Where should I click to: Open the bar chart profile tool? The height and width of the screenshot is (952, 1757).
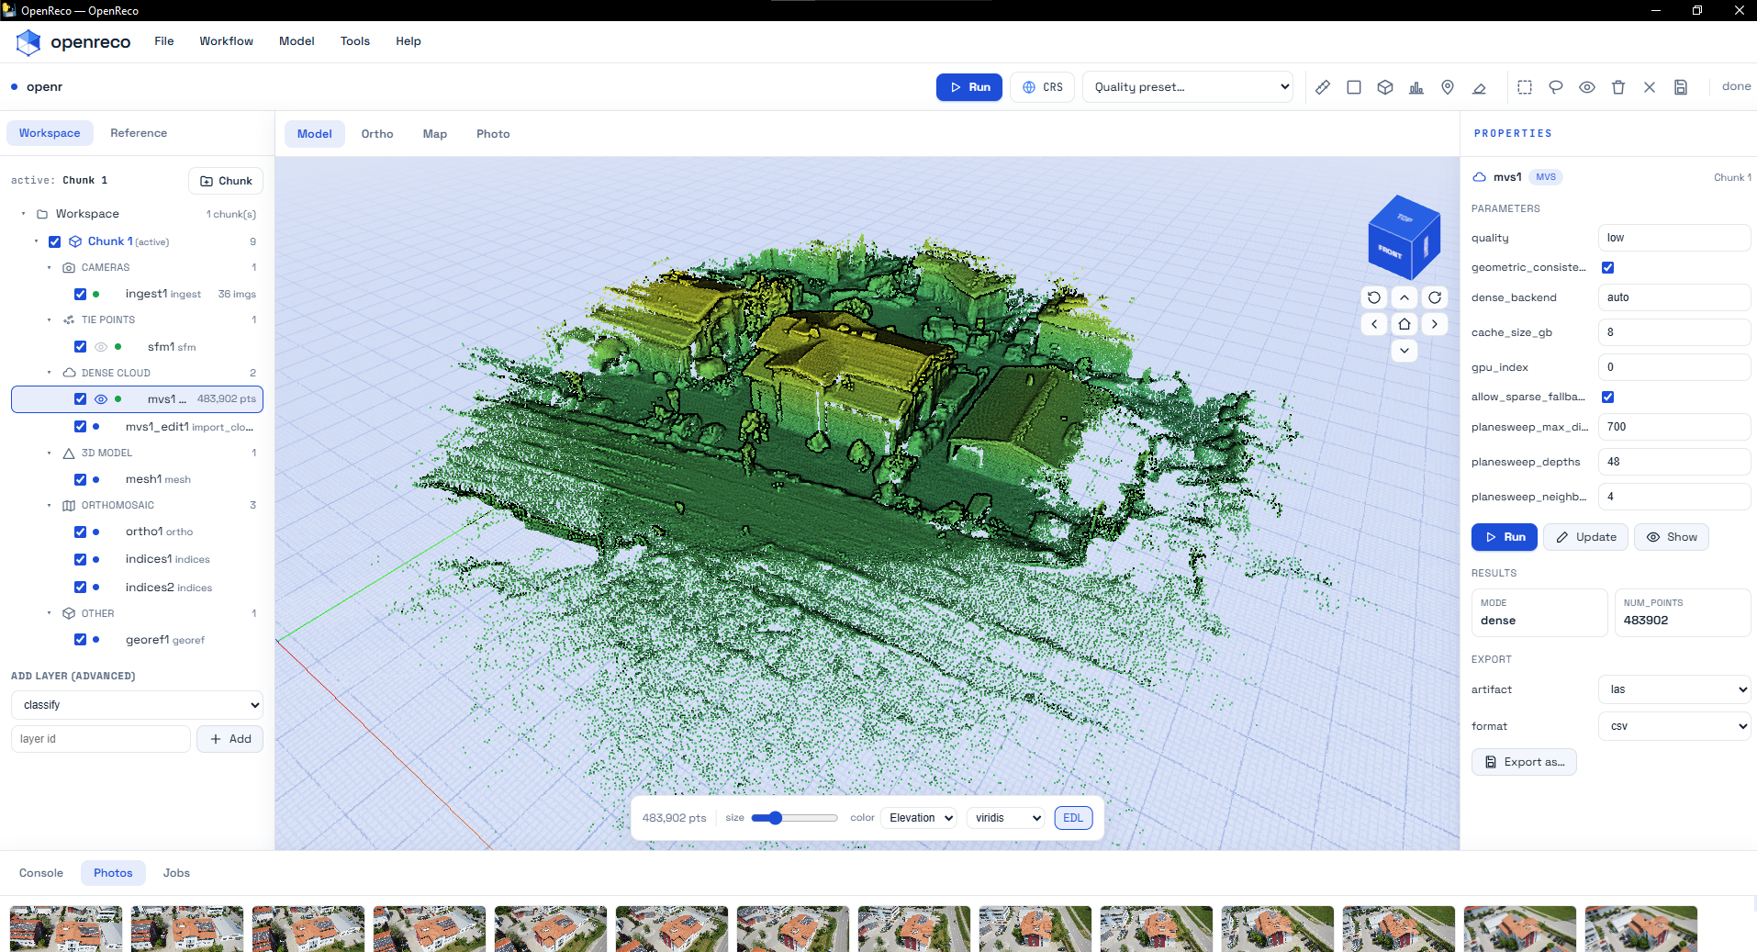coord(1416,87)
